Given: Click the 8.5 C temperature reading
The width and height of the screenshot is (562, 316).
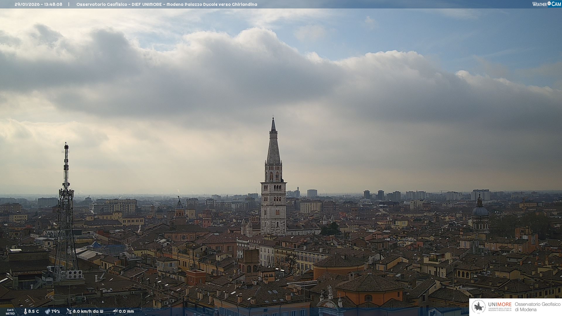Looking at the screenshot, I should point(34,312).
